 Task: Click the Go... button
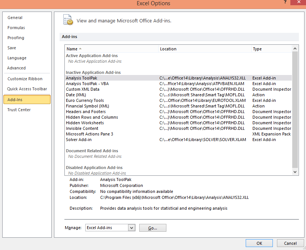point(153,228)
